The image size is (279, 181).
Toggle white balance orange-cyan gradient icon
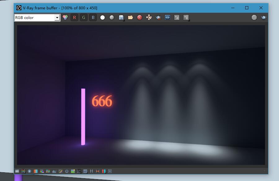click(x=36, y=171)
